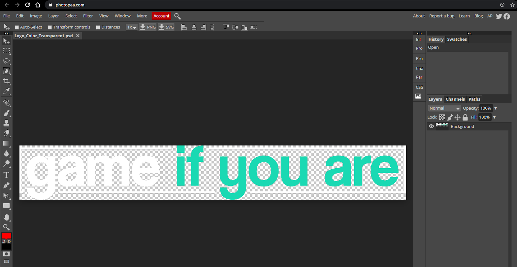The image size is (517, 267).
Task: Select the Eraser tool
Action: 6,133
